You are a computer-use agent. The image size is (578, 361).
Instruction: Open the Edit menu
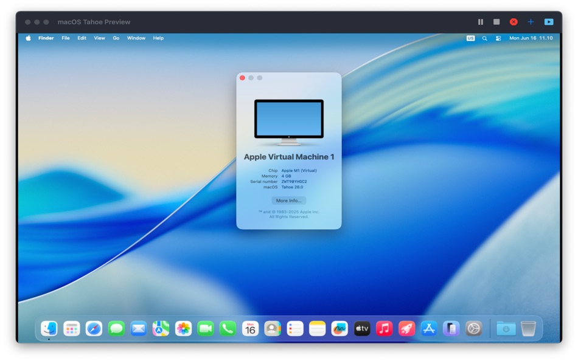pos(82,38)
